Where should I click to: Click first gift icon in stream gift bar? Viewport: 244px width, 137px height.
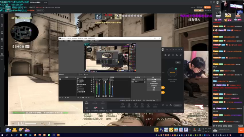coord(156,130)
